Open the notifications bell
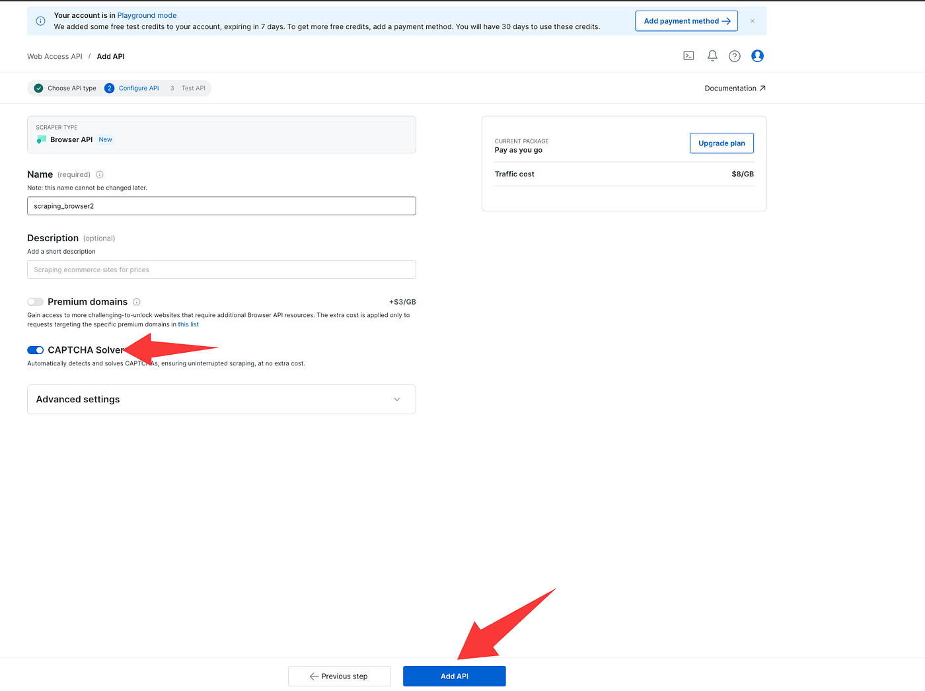This screenshot has width=925, height=691. click(x=712, y=56)
